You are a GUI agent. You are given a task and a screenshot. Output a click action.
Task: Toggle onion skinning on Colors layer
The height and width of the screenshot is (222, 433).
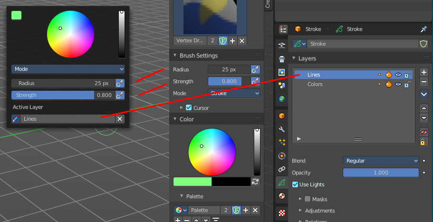388,84
